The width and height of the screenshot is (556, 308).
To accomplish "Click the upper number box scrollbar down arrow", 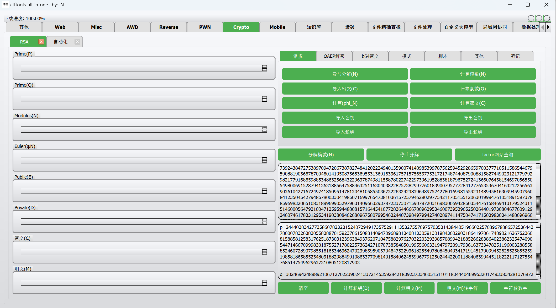I will coord(538,217).
